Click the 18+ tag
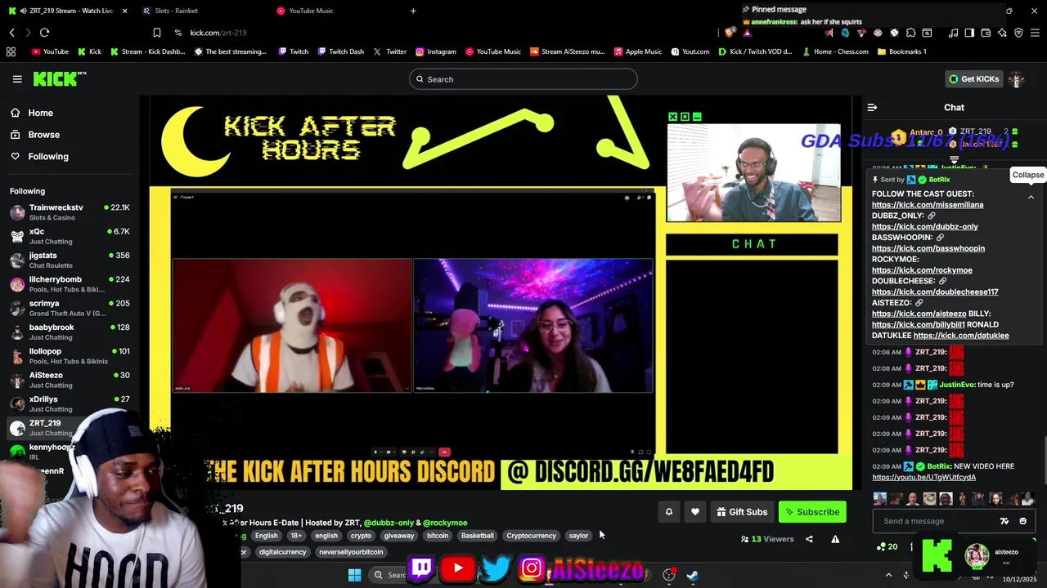The width and height of the screenshot is (1047, 588). tap(296, 536)
